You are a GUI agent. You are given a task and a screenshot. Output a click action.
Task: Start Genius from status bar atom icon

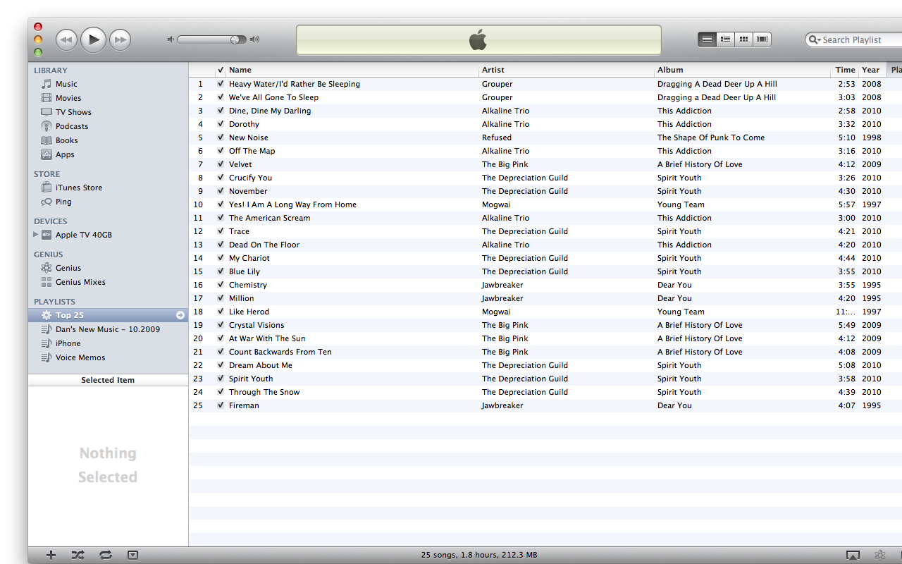pos(880,555)
